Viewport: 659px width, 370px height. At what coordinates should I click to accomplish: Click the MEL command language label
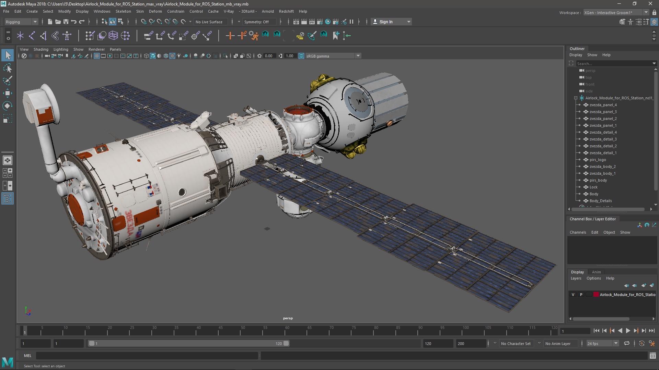pyautogui.click(x=27, y=356)
